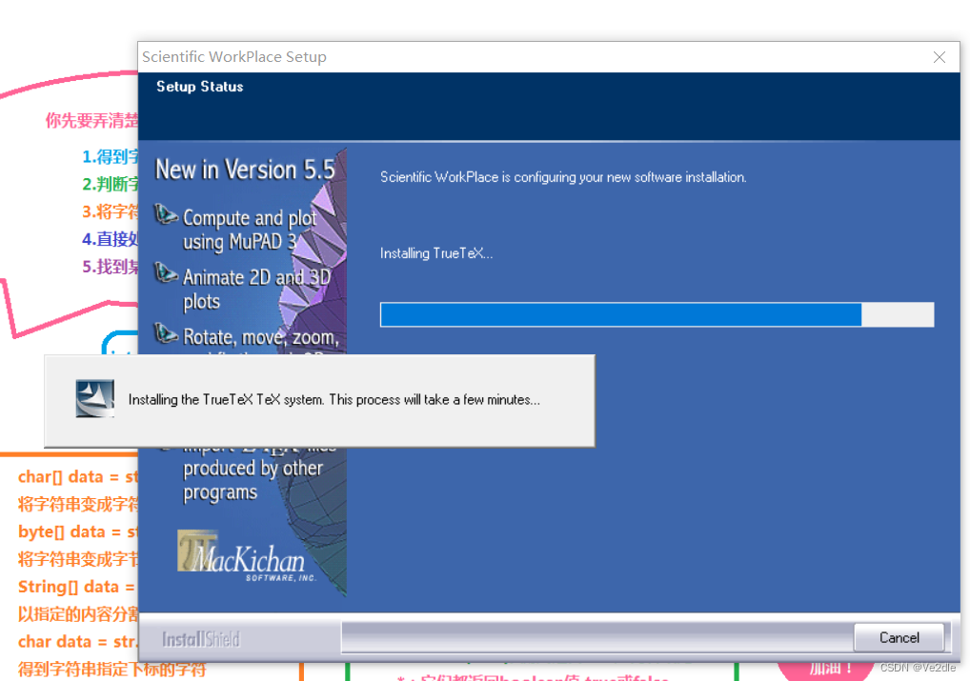Image resolution: width=970 pixels, height=681 pixels.
Task: Click 'byte[] data' line in background page
Action: pyautogui.click(x=78, y=531)
